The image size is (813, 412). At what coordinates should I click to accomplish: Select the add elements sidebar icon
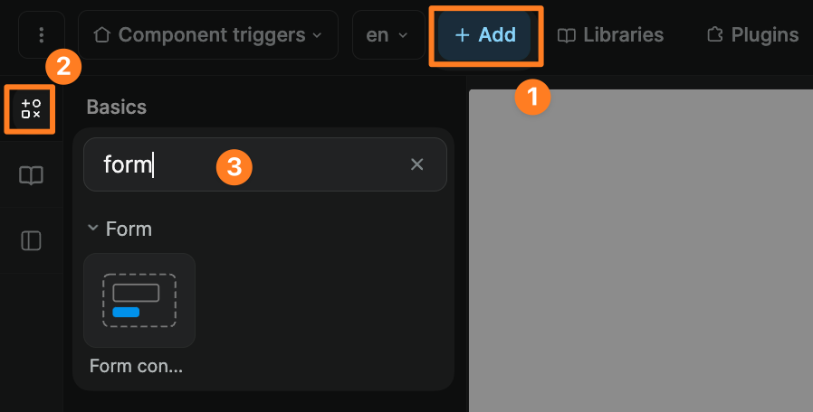tap(31, 109)
